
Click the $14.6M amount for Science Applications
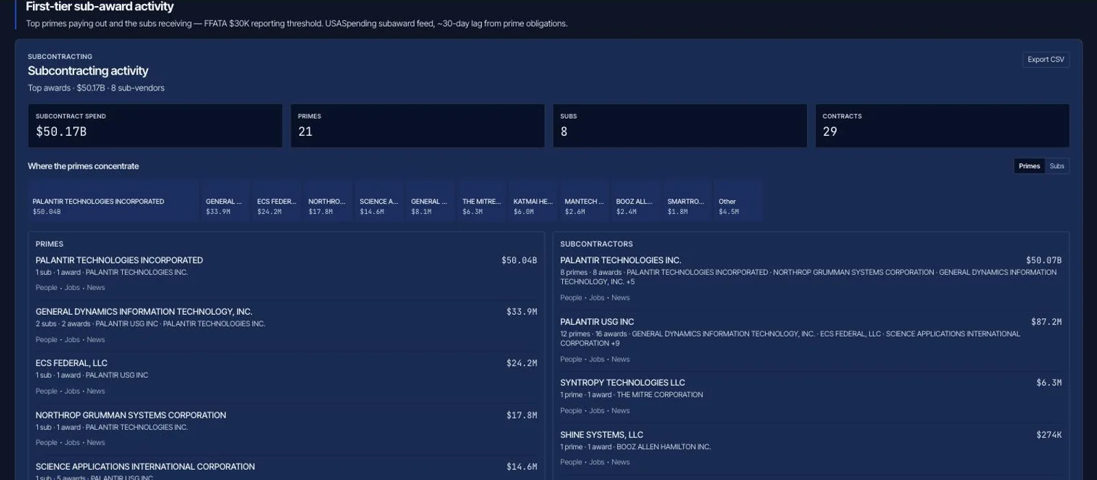point(522,467)
